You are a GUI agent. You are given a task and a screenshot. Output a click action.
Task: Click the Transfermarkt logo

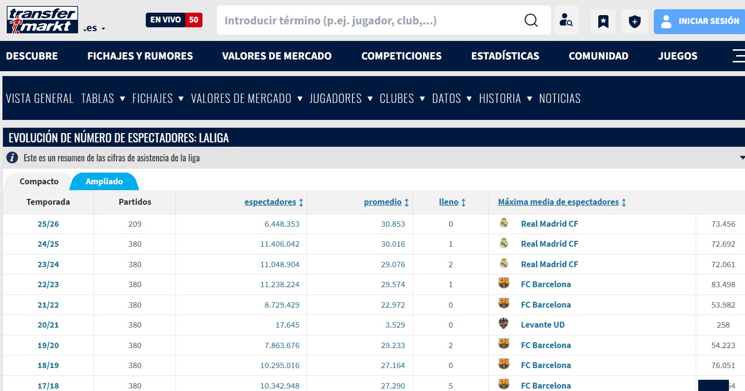[42, 20]
